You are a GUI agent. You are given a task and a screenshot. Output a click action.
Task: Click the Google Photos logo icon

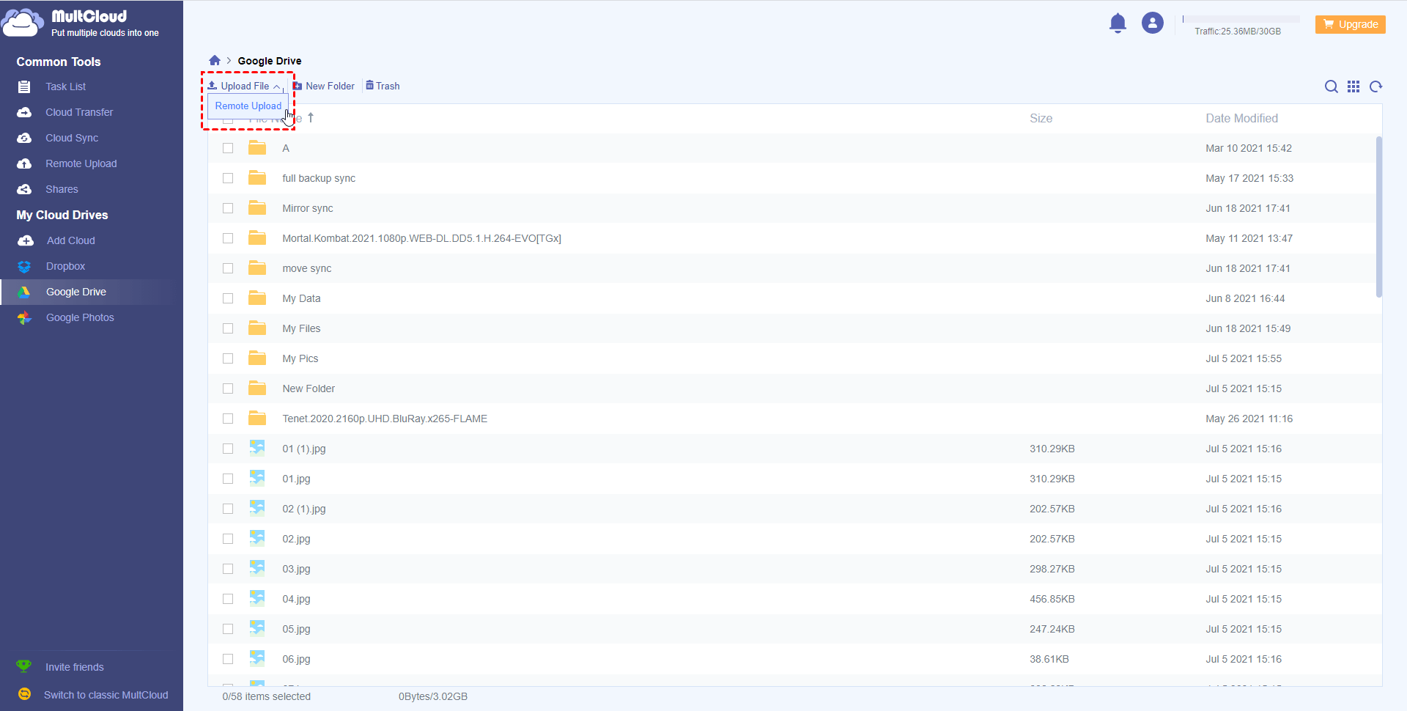(x=24, y=317)
